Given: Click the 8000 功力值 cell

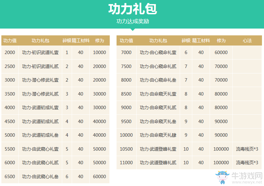Looking at the screenshot, I should tap(126, 80).
